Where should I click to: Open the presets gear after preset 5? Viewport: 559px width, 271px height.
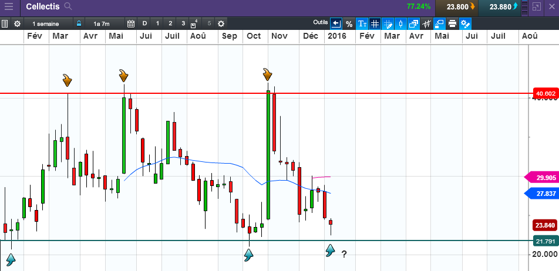coord(221,24)
